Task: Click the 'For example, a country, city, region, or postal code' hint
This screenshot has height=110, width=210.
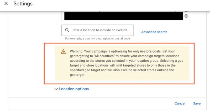Action: click(97, 38)
